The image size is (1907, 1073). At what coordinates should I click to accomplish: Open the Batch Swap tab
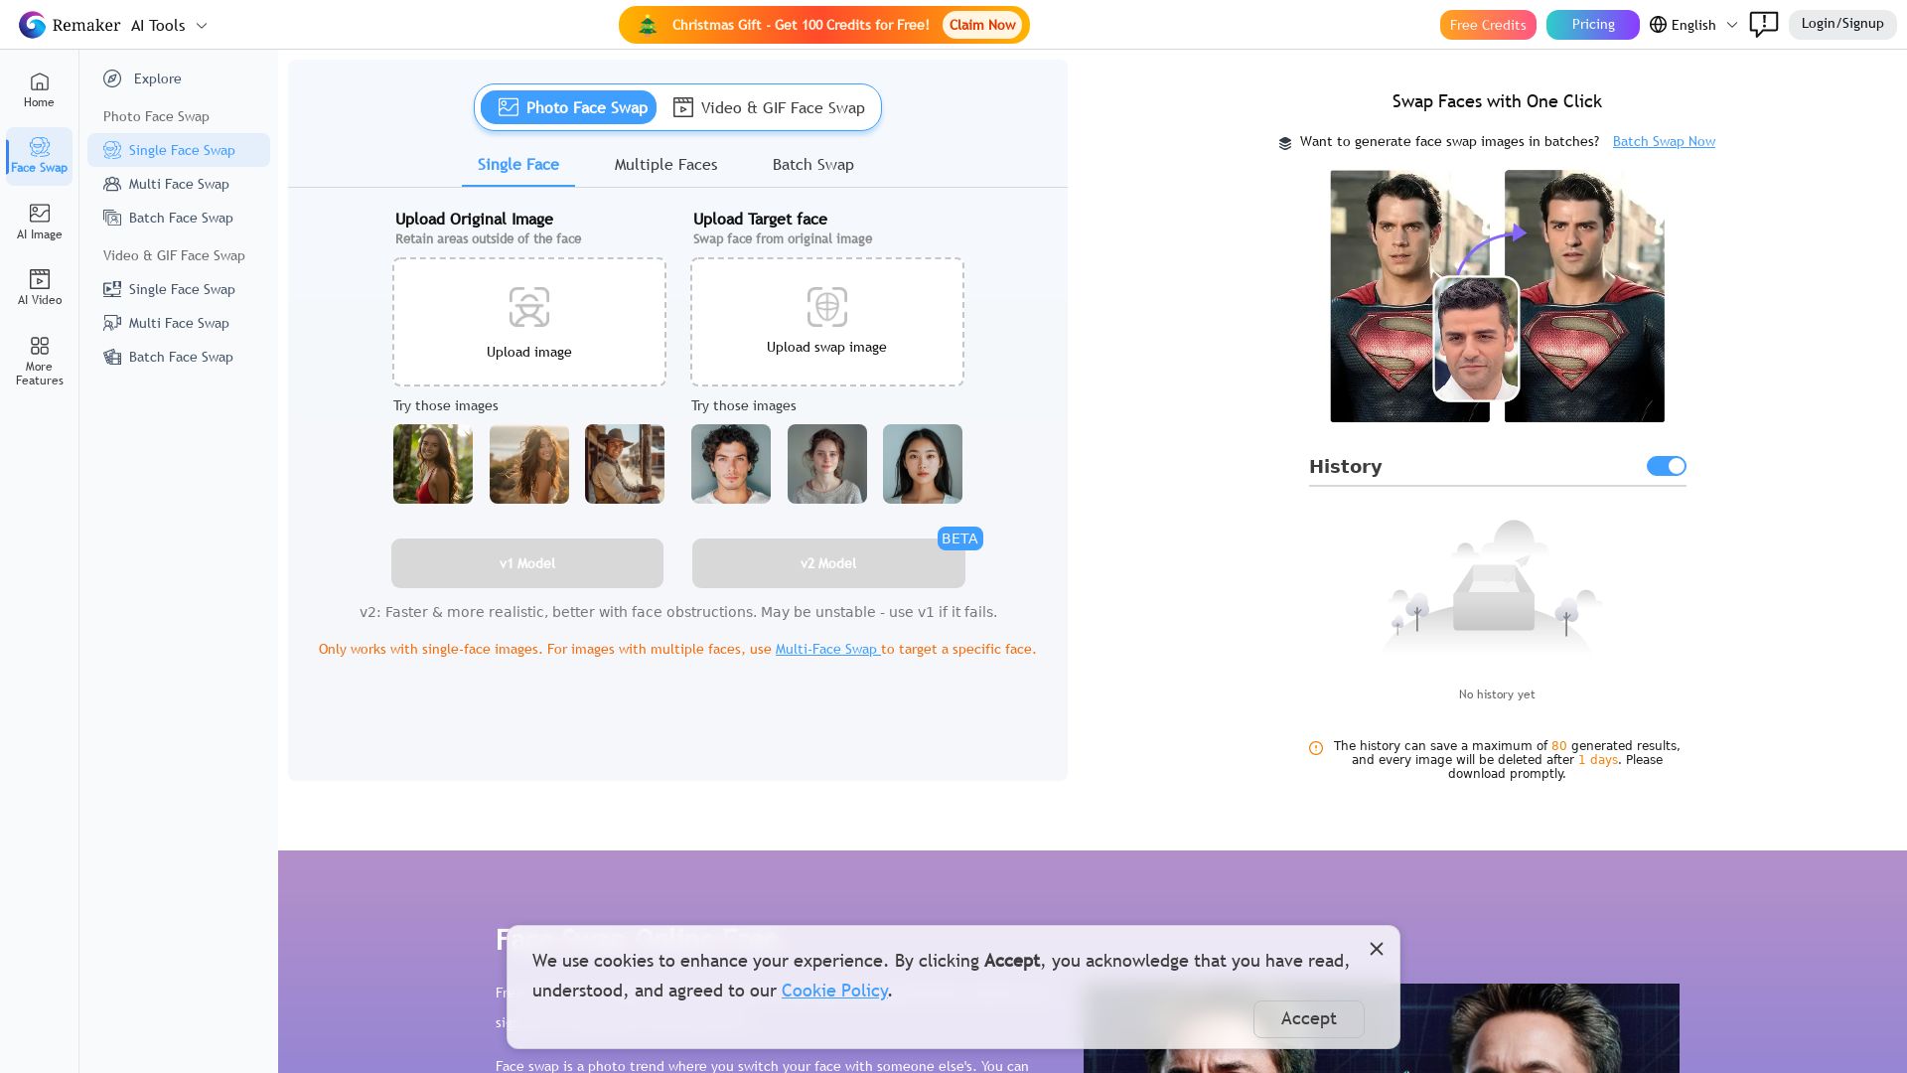click(812, 165)
